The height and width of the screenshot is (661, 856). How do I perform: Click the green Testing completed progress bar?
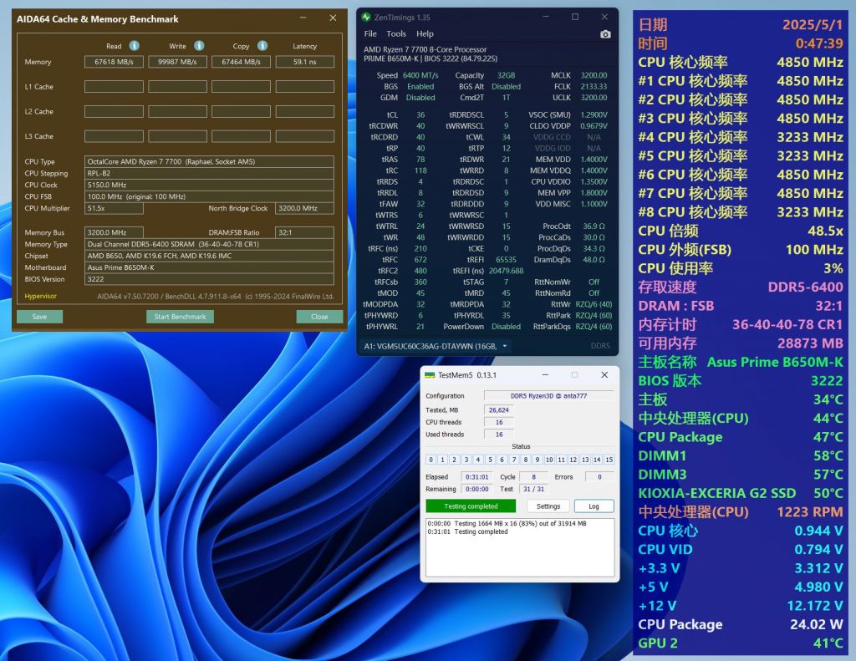(471, 506)
